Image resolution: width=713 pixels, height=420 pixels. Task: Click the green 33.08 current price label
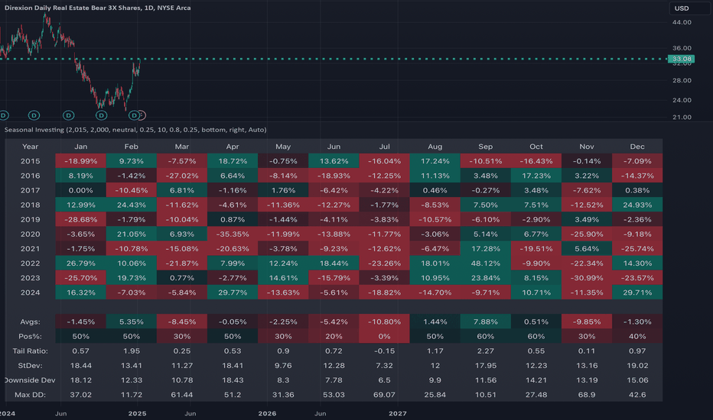click(681, 59)
